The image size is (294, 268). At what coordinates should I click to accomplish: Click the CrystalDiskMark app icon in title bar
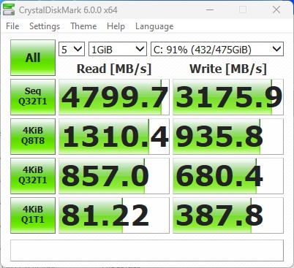click(x=9, y=9)
